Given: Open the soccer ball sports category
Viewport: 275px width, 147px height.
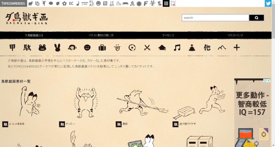Looking at the screenshot, I should coord(132,48).
